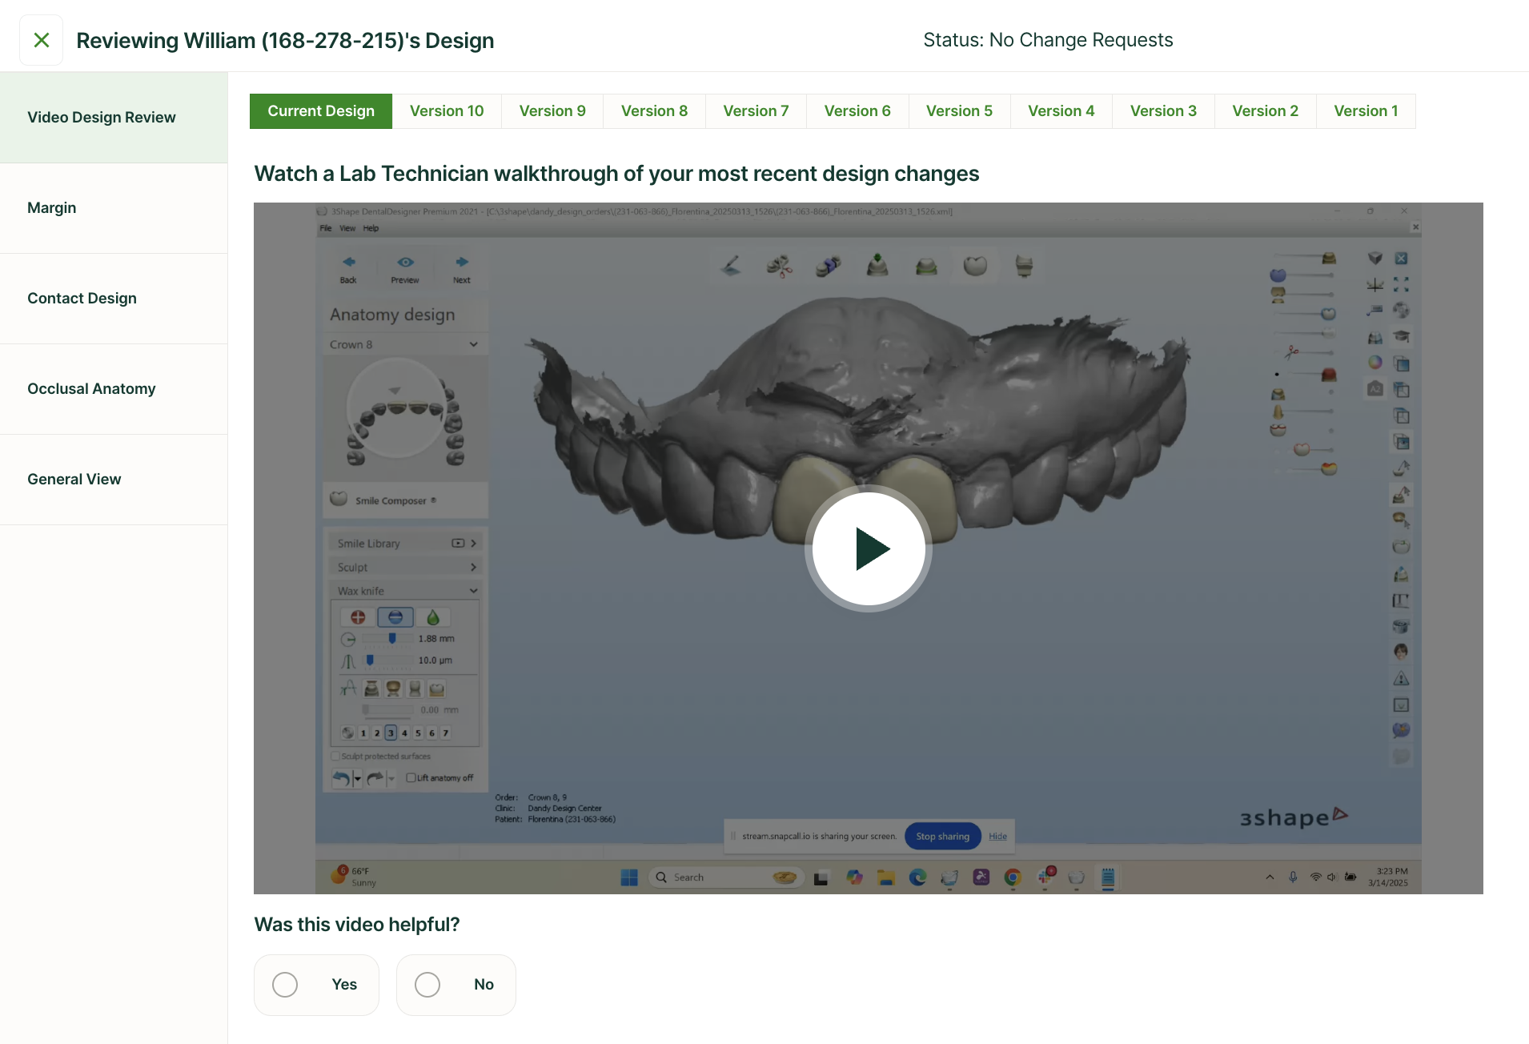The image size is (1529, 1044).
Task: Expand the Smile Library section
Action: click(474, 544)
